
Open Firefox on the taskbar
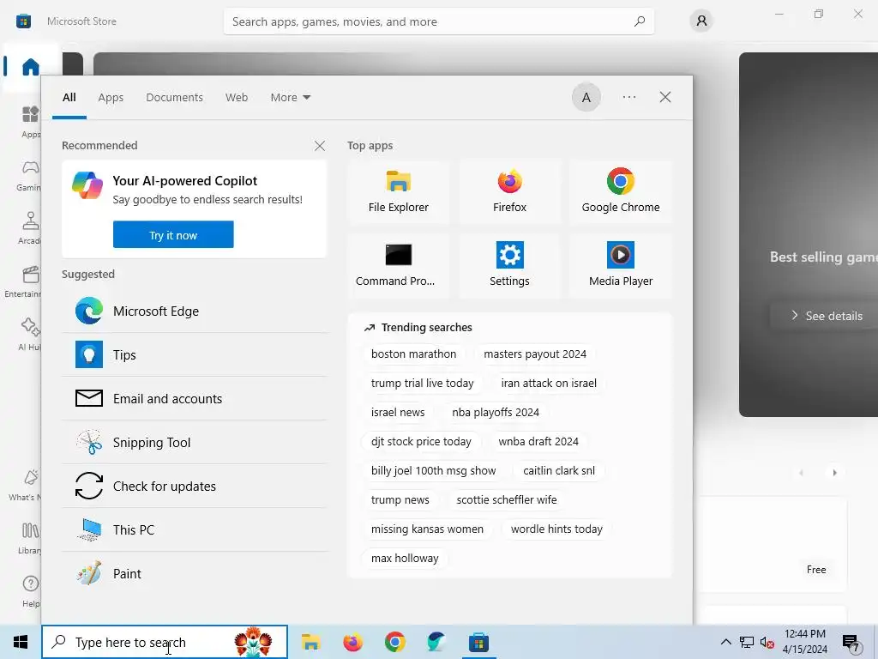click(352, 642)
